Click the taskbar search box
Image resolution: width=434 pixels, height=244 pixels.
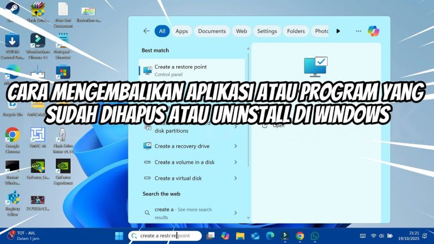point(165,236)
